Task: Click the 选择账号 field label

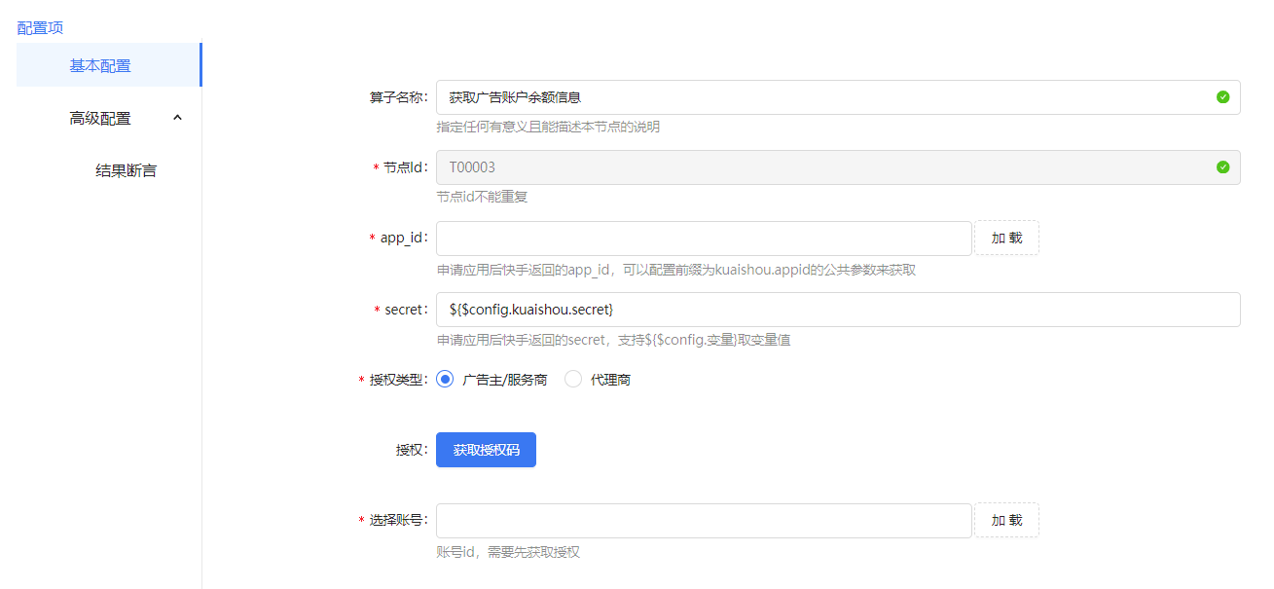Action: [397, 521]
